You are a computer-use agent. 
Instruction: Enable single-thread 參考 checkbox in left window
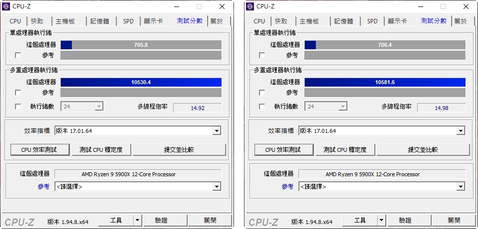[18, 55]
